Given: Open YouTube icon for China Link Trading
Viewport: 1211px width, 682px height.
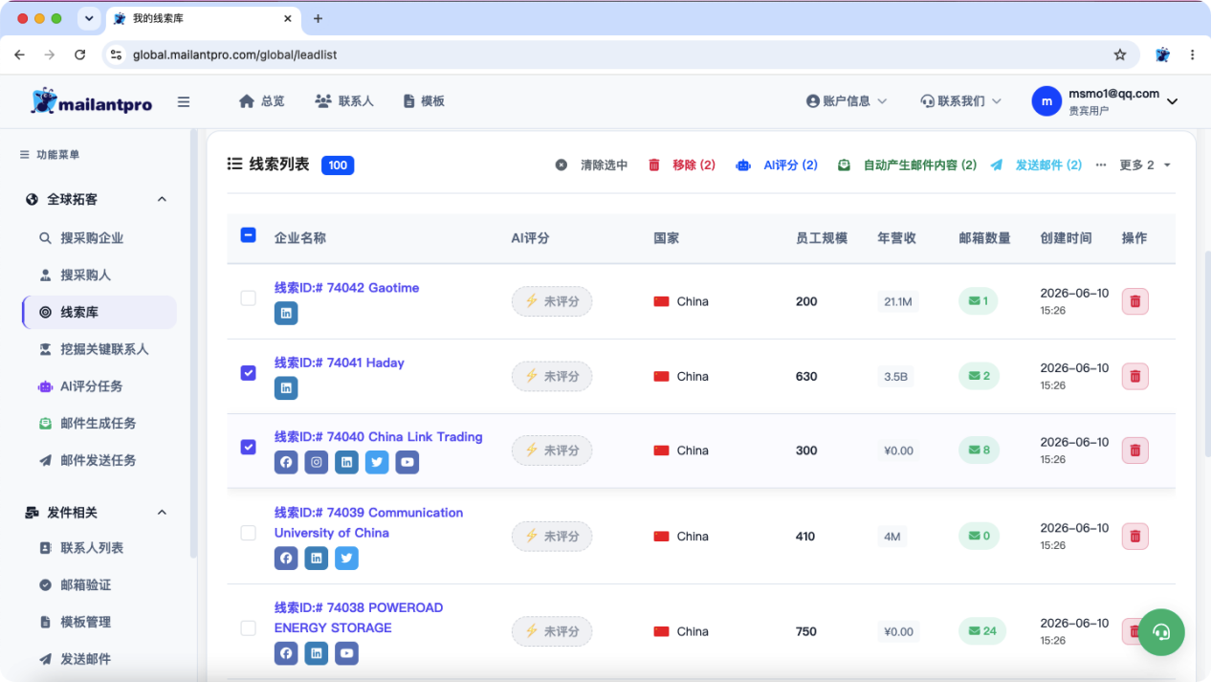Looking at the screenshot, I should click(407, 462).
